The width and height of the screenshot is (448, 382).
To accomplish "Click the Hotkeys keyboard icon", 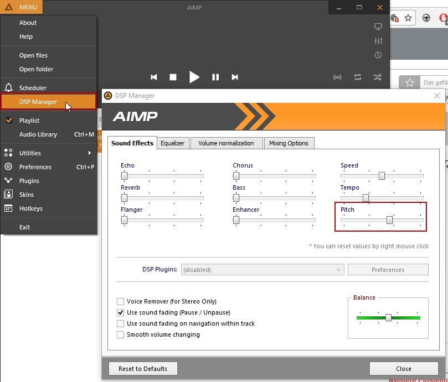I will (8, 208).
